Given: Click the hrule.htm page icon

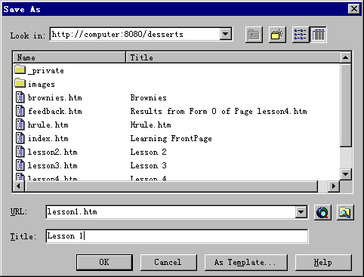Looking at the screenshot, I should tap(20, 125).
